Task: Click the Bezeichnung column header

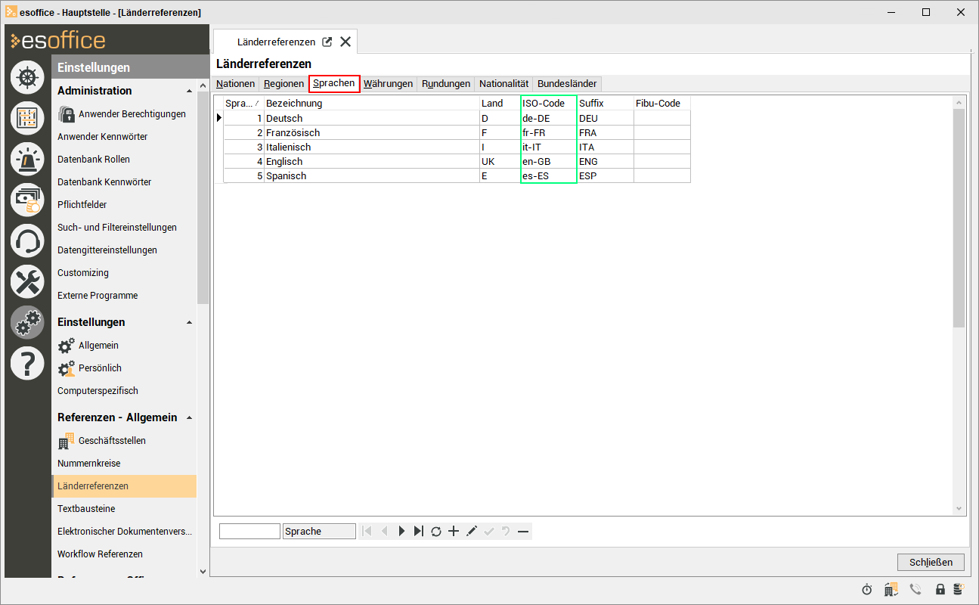Action: (x=371, y=104)
